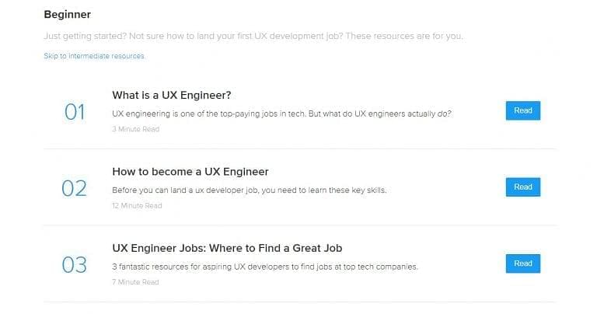Screen dimensions: 597x314
Task: Open the How to become a UX Engineer heading
Action: click(190, 172)
